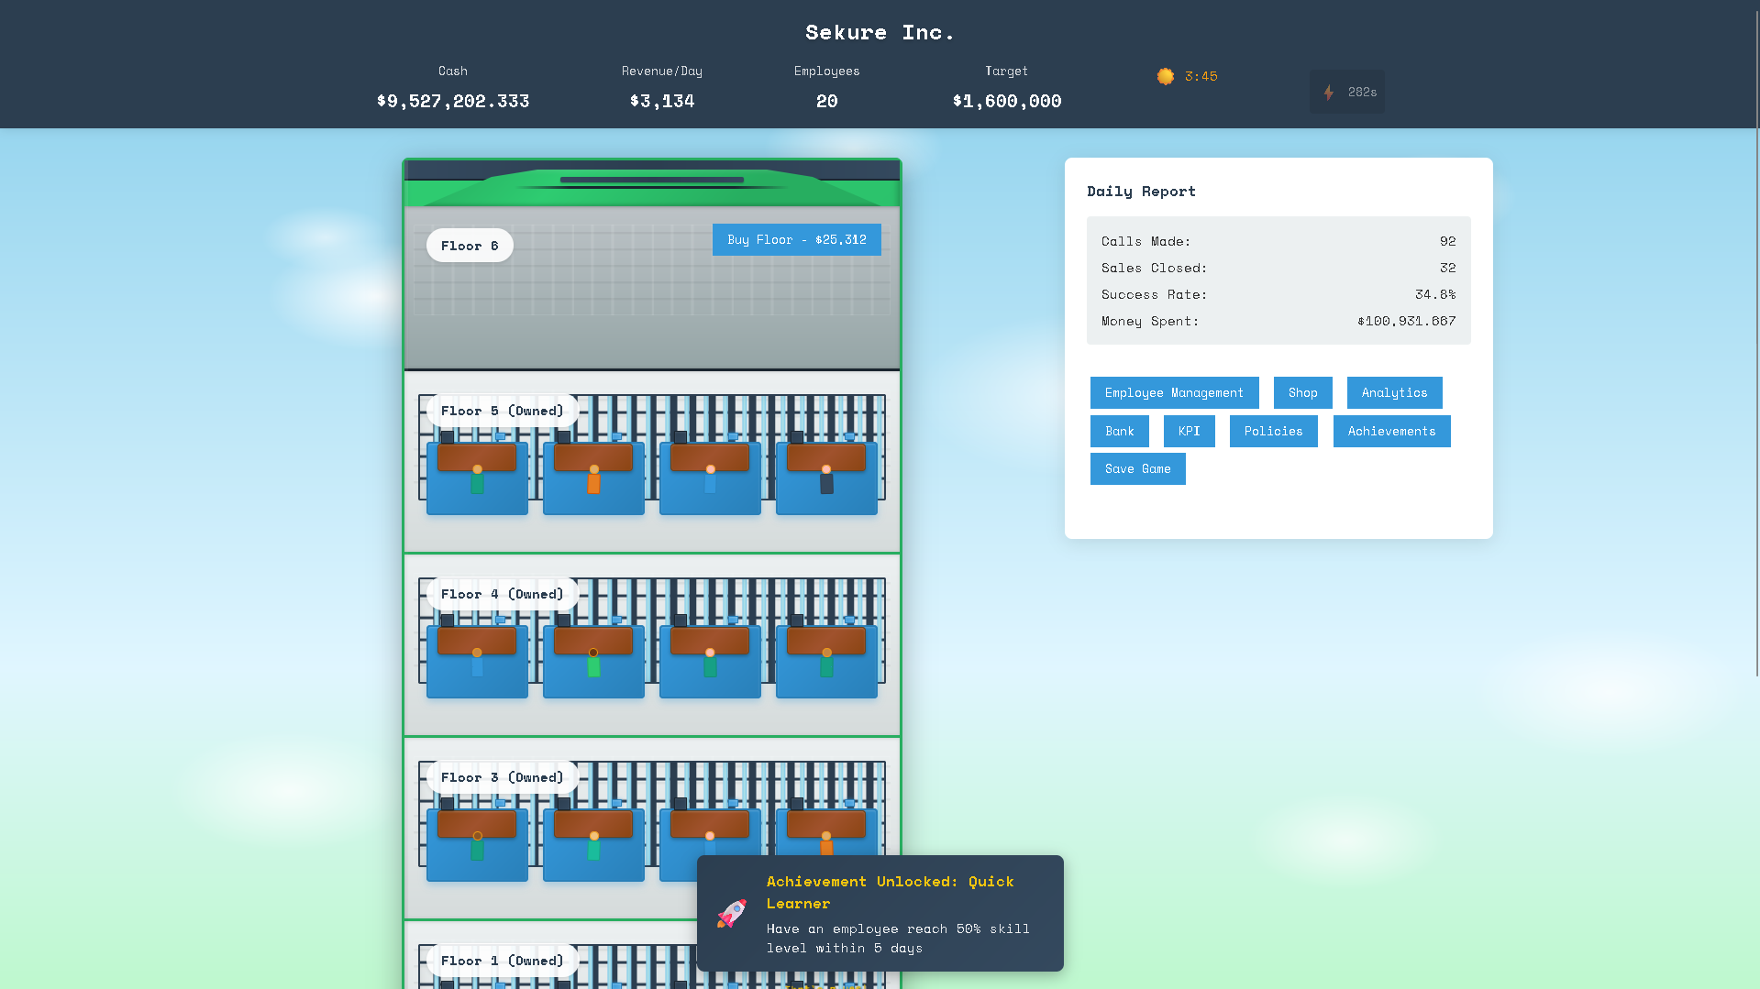
Task: Click the rocket achievement icon
Action: (x=731, y=913)
